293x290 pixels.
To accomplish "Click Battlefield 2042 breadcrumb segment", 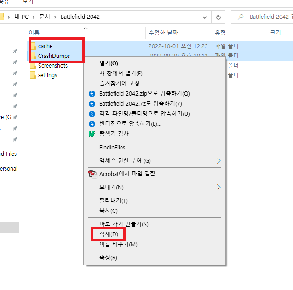I will [80, 17].
